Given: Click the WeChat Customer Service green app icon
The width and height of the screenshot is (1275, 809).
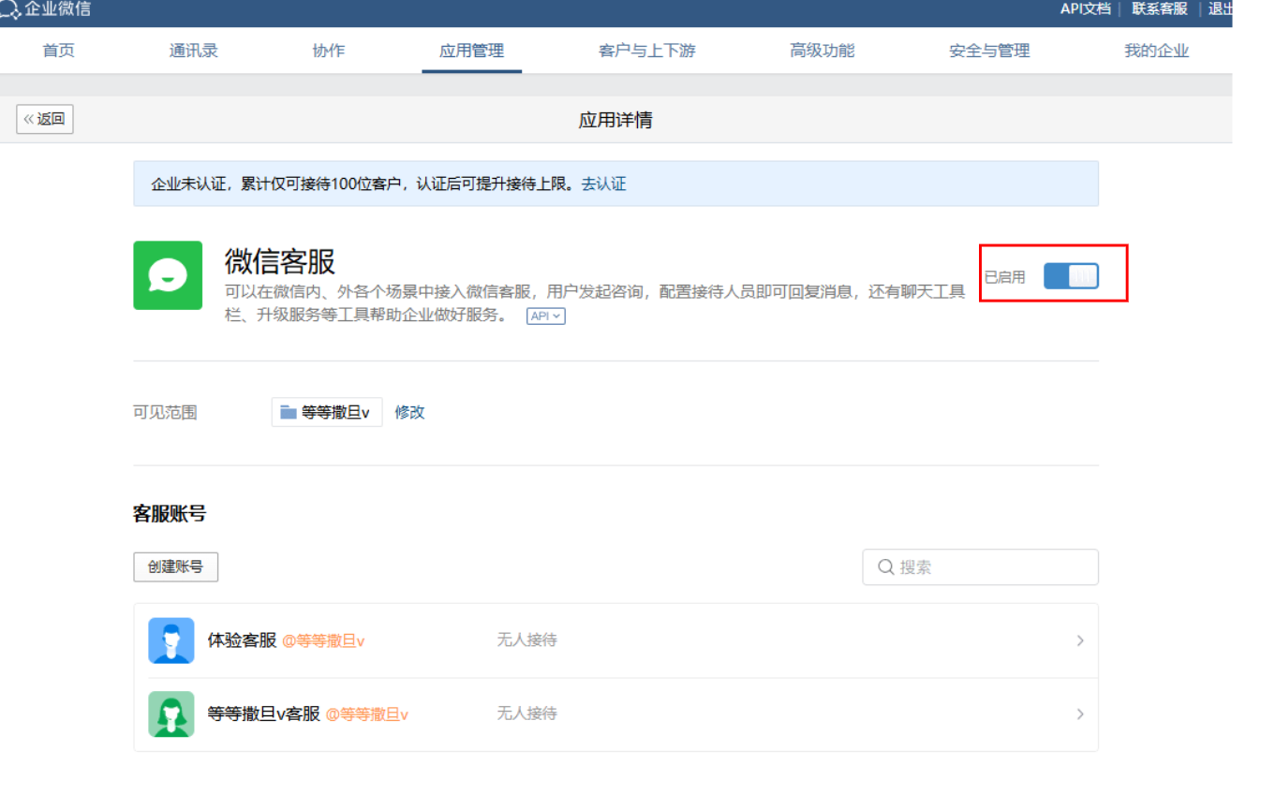Looking at the screenshot, I should coord(168,275).
